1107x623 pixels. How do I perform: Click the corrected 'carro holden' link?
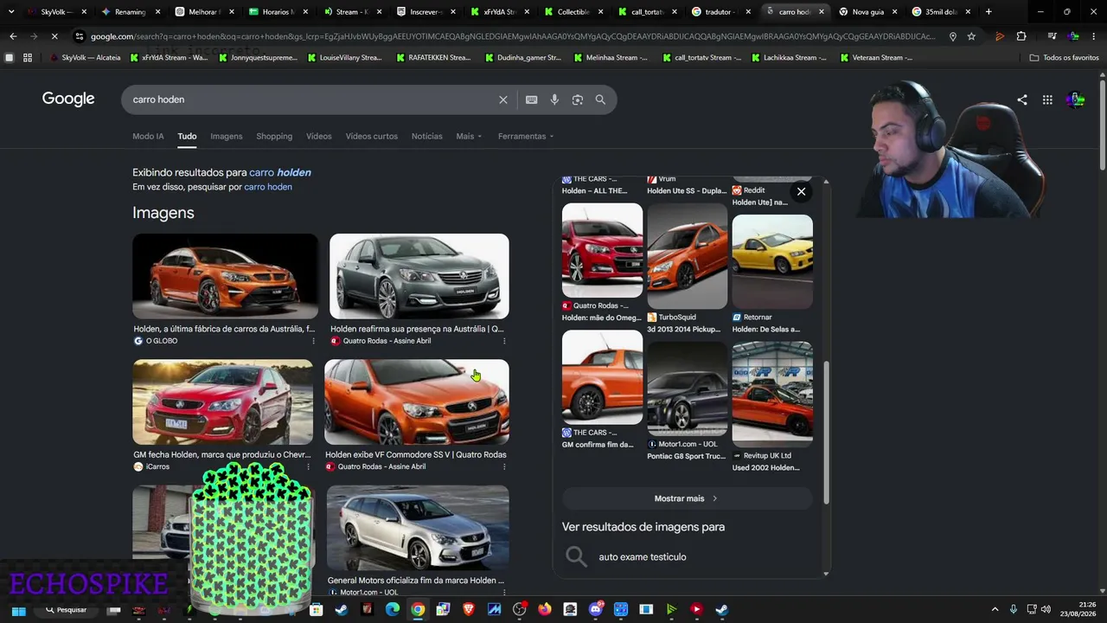pos(280,172)
